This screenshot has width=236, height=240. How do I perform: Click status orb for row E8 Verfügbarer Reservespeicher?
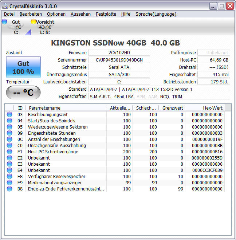[x=9, y=177]
